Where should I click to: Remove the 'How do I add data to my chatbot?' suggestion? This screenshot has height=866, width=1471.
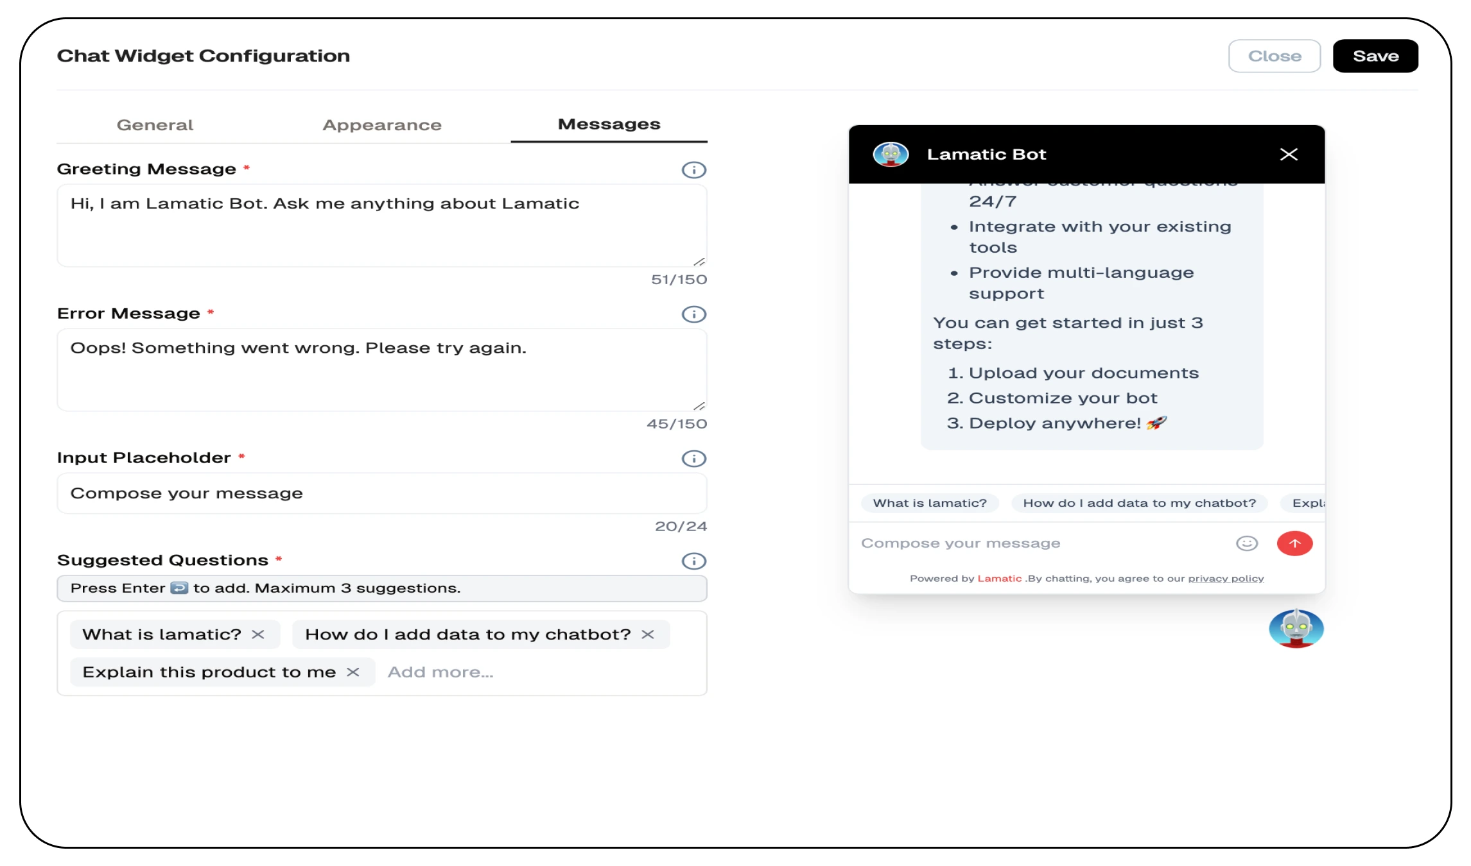pos(648,634)
